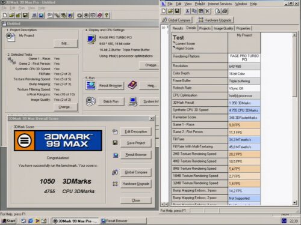The height and width of the screenshot is (225, 301).
Task: Click Help button in Run section
Action: point(149,86)
